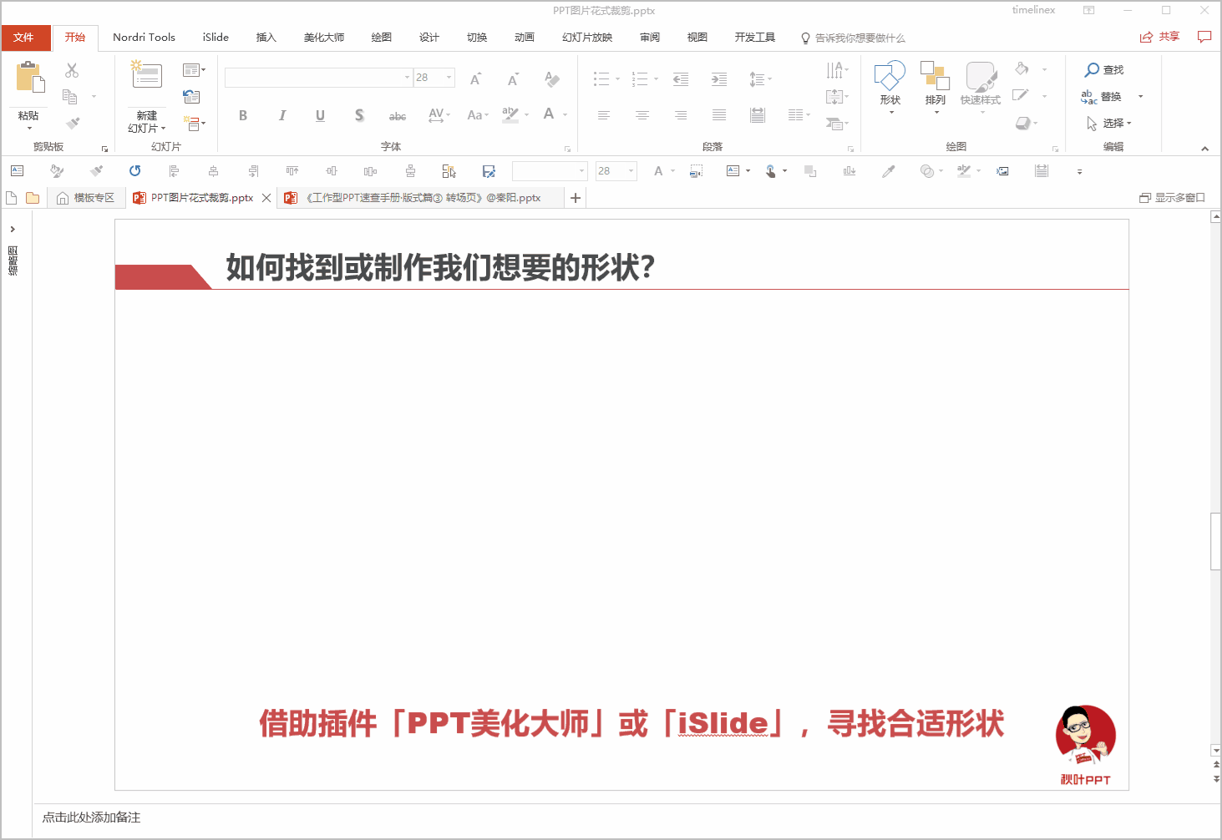Switch to 模板专区 document tab

pos(86,198)
